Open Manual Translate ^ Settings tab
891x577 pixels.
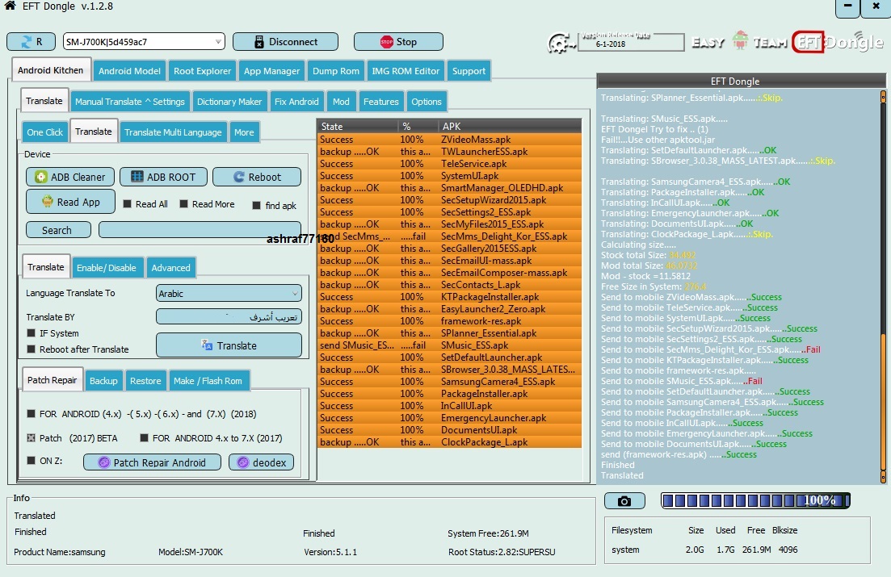click(x=129, y=102)
